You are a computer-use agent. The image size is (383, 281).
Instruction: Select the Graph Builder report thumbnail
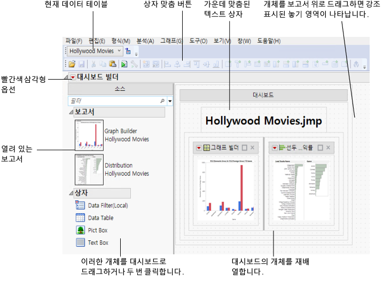tap(89, 135)
